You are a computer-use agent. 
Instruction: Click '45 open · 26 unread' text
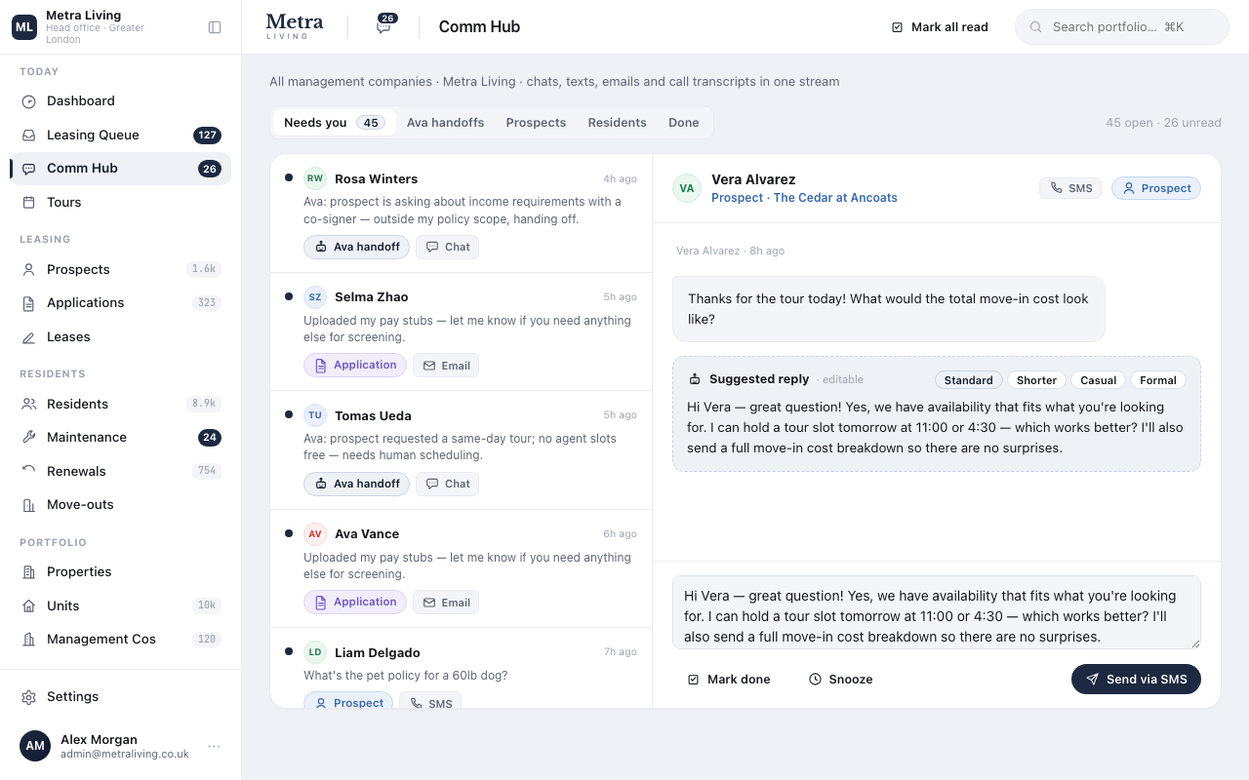coord(1163,123)
